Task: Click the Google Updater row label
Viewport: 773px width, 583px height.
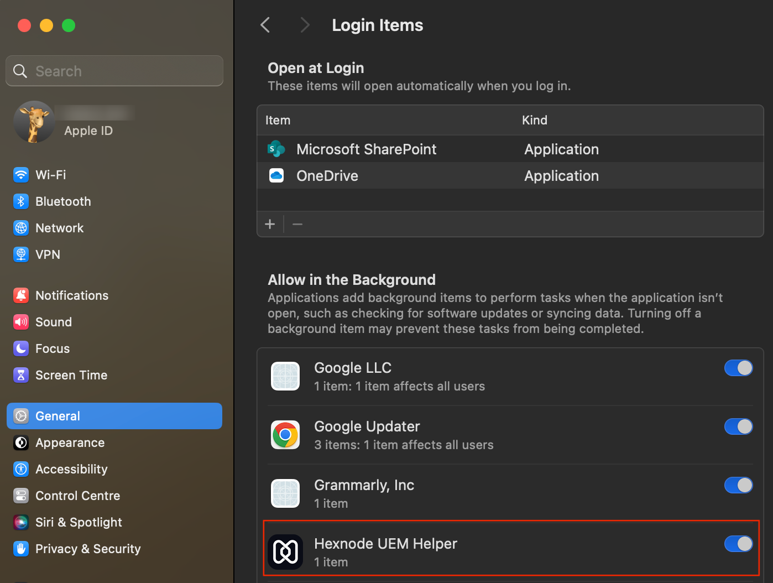Action: tap(367, 426)
